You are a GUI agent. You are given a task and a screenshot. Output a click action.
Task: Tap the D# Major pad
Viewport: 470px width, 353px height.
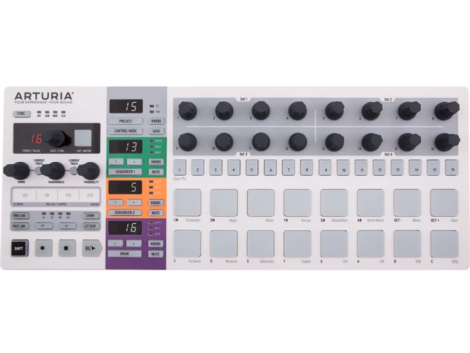[x=224, y=202]
